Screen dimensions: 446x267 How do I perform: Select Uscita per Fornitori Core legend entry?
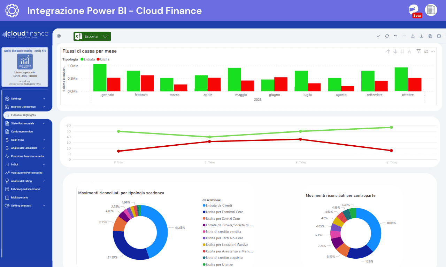pyautogui.click(x=223, y=212)
